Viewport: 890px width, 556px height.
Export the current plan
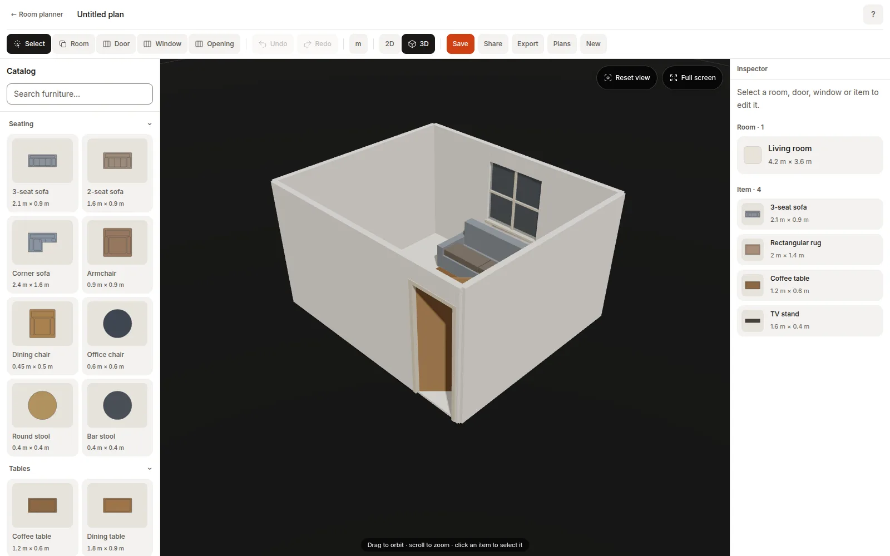[527, 44]
